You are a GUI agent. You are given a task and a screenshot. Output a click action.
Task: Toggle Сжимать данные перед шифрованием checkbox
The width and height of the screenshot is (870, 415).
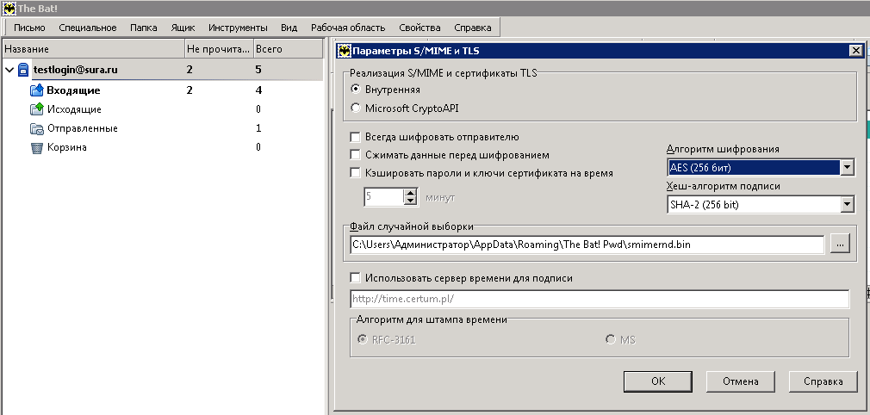point(355,155)
